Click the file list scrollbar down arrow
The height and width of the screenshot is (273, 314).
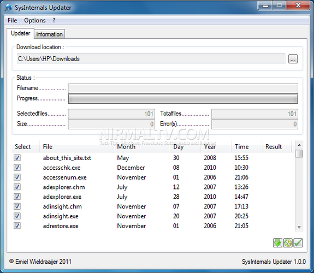coord(299,227)
